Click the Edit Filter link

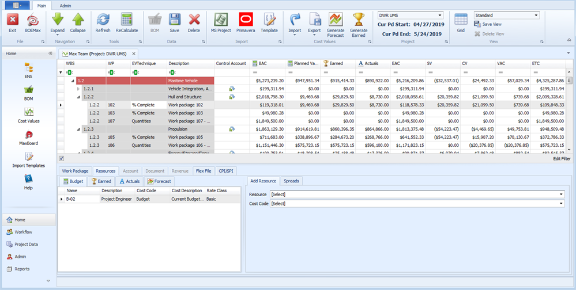(x=562, y=158)
